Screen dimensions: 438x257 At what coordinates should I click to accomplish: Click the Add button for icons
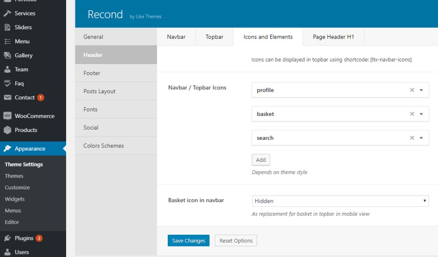click(x=261, y=160)
